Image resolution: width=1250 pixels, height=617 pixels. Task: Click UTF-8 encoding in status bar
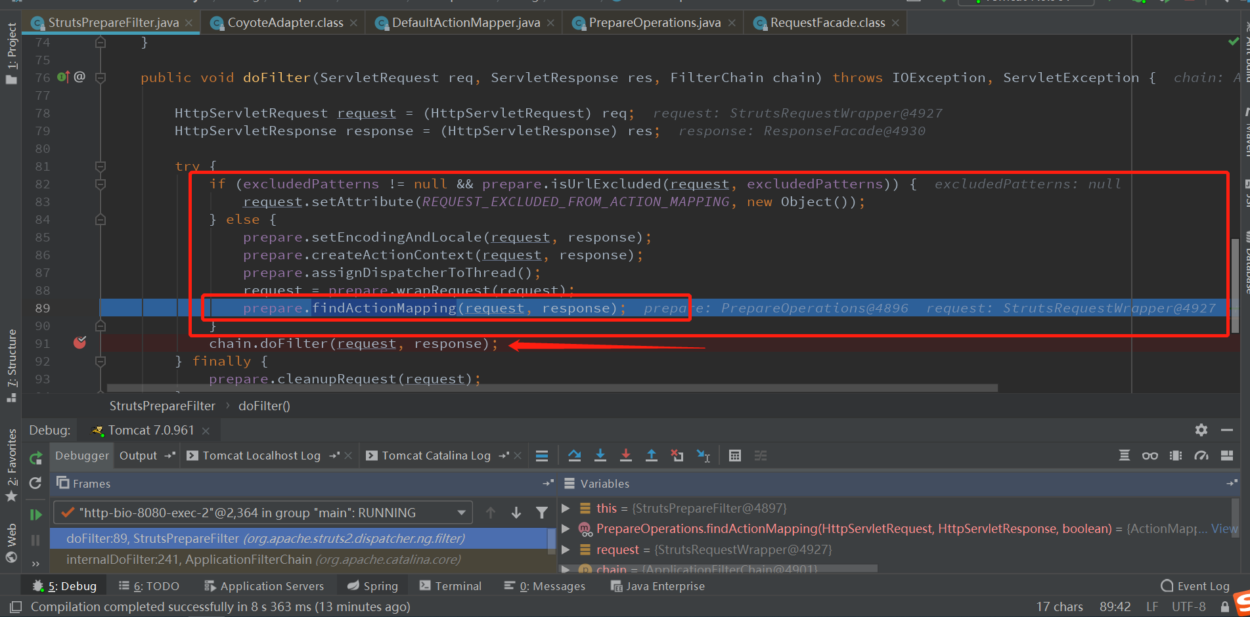tap(1189, 606)
